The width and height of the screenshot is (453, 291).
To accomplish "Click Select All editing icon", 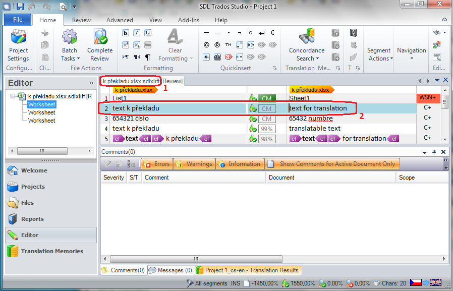I will coord(437,57).
